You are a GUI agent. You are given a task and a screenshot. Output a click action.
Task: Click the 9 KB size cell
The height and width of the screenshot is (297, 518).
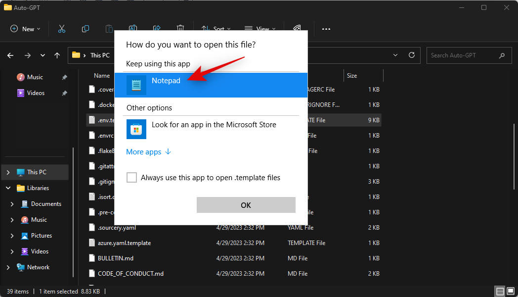(x=374, y=120)
